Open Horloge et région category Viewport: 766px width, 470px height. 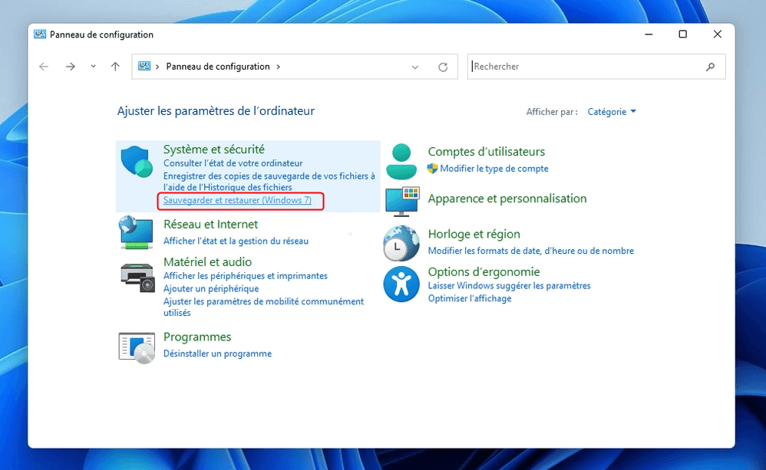pos(474,235)
